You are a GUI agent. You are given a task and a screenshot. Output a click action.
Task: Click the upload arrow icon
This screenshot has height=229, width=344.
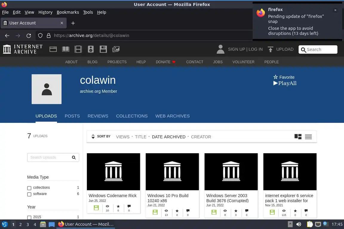[x=271, y=49]
